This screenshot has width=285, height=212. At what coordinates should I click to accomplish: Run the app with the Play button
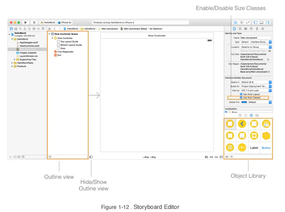coord(26,22)
